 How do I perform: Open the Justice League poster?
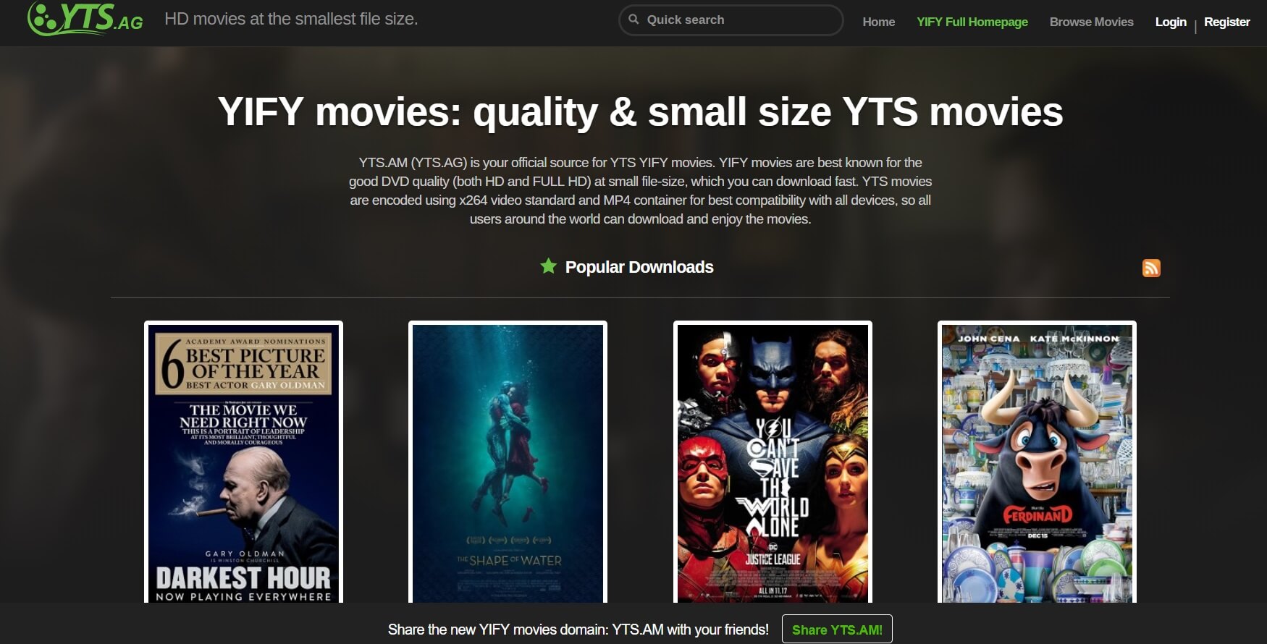pyautogui.click(x=773, y=462)
